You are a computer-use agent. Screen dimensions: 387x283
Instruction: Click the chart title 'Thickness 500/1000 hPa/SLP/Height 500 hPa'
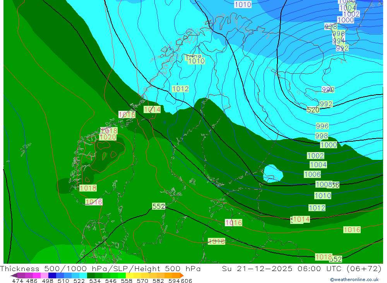(100, 269)
